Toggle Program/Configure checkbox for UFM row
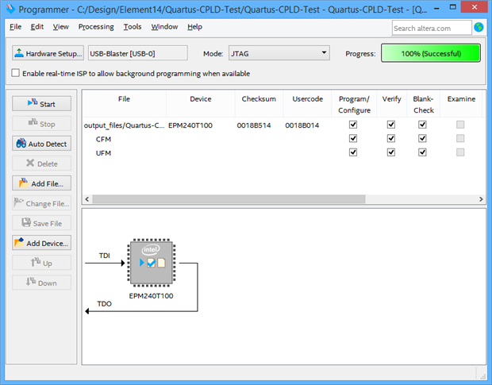Viewport: 492px width, 385px height. tap(353, 152)
